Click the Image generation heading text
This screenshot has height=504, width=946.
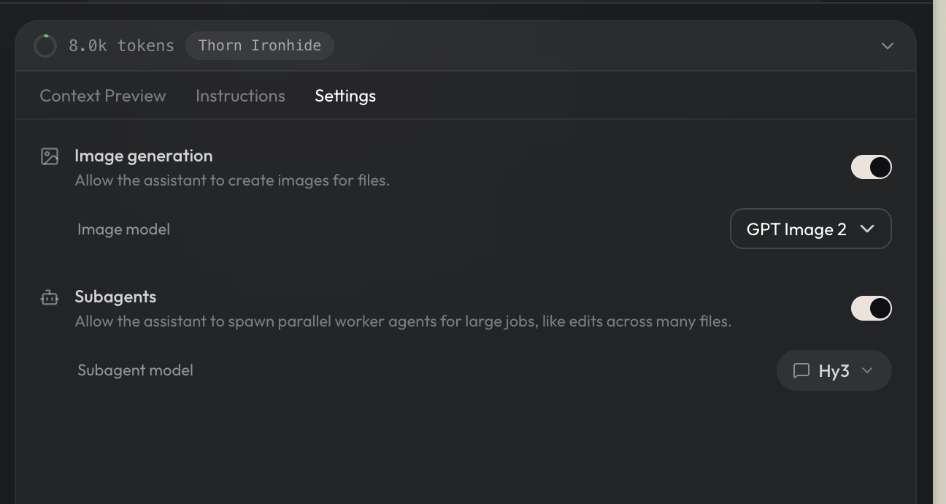[144, 156]
